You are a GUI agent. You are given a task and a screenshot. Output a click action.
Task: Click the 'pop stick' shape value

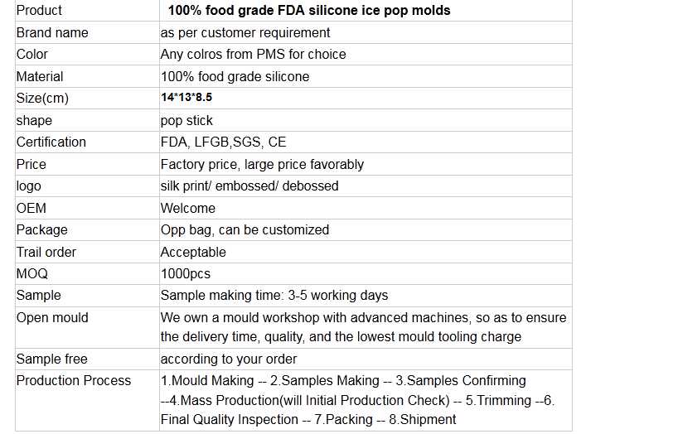coord(186,120)
